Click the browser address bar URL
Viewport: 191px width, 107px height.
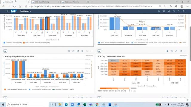[90, 6]
